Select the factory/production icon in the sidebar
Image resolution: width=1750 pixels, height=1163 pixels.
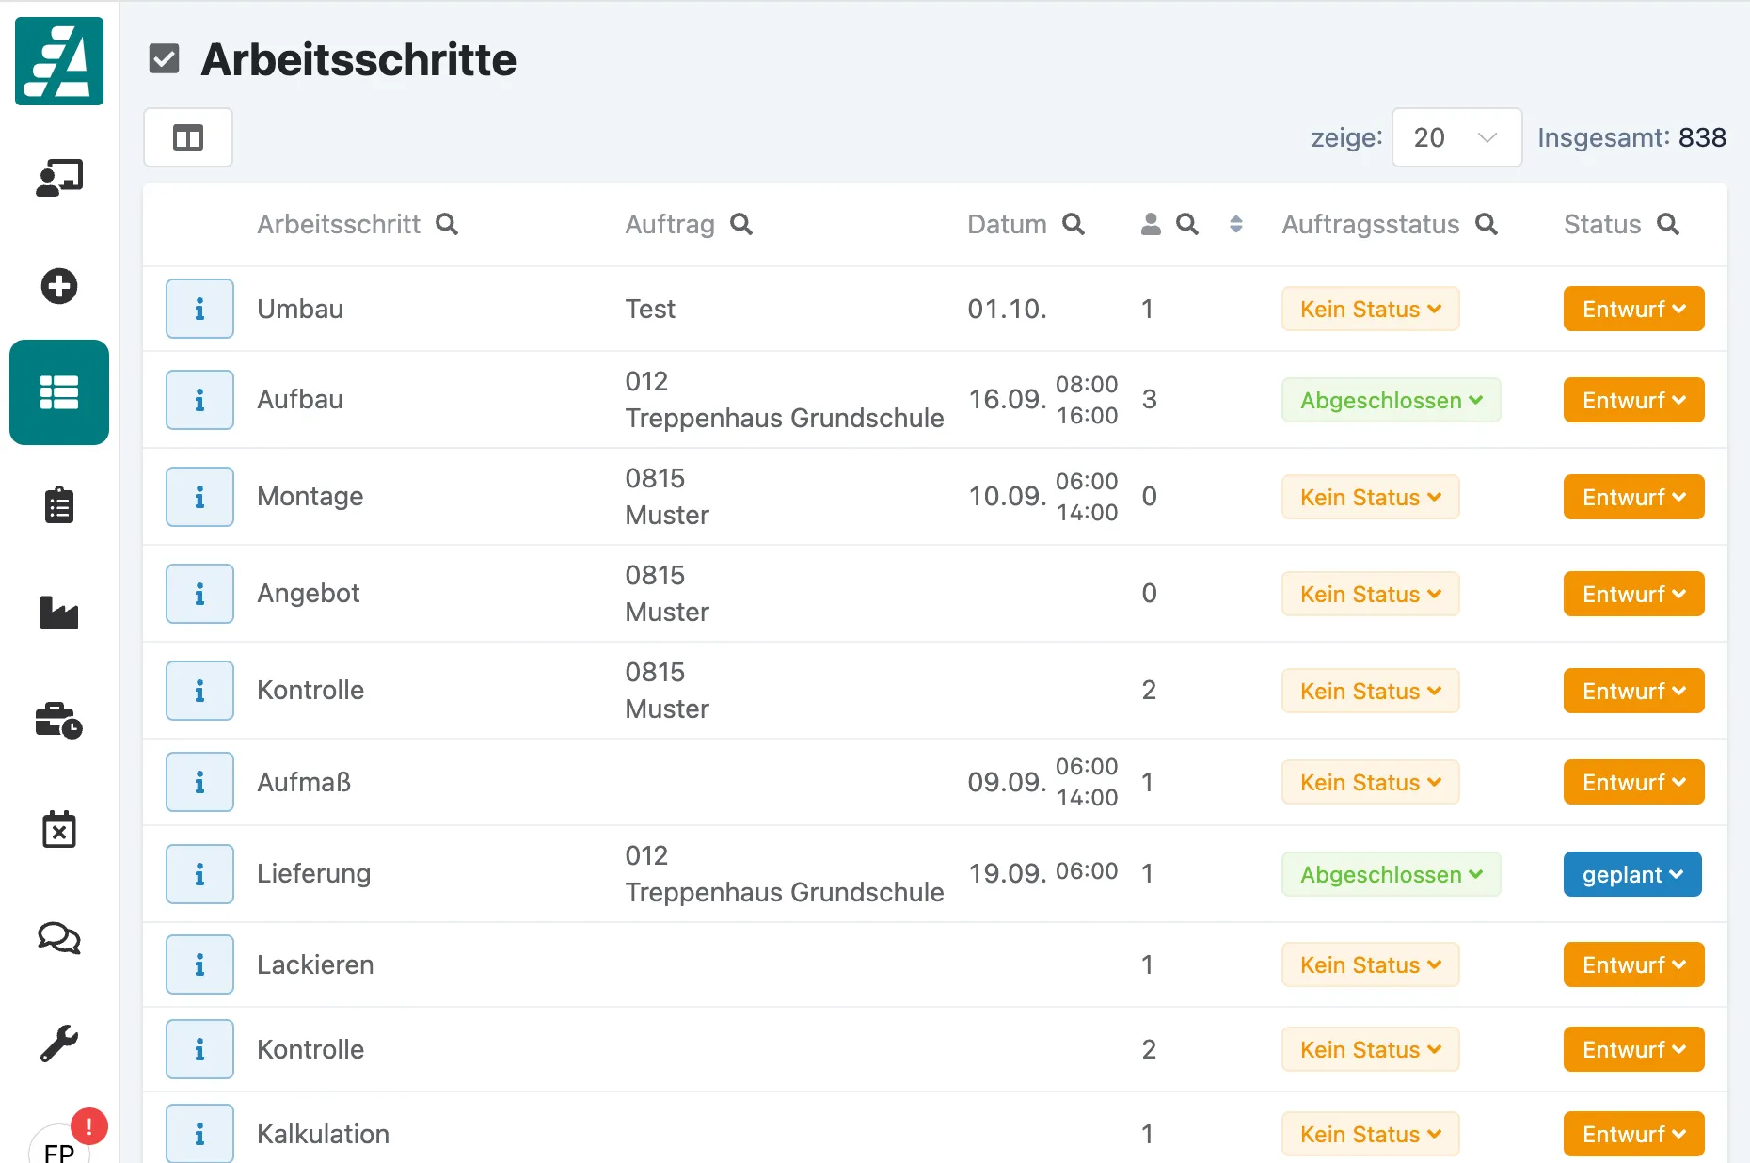pos(58,613)
